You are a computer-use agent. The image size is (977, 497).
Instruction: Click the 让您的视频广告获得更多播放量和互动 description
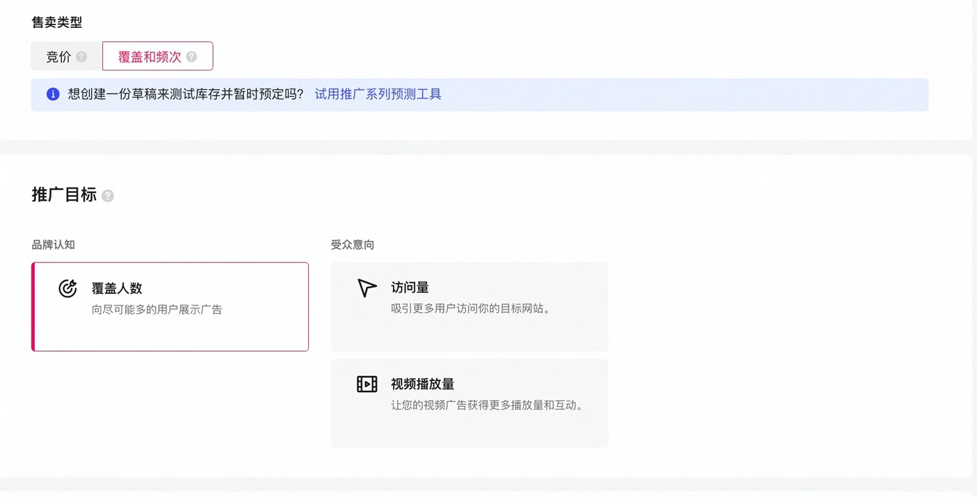[x=488, y=405]
